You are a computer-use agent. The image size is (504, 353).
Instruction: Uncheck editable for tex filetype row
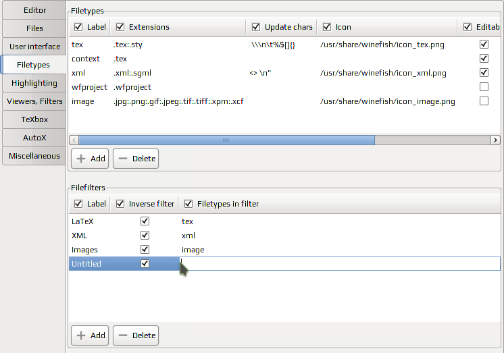(x=484, y=45)
